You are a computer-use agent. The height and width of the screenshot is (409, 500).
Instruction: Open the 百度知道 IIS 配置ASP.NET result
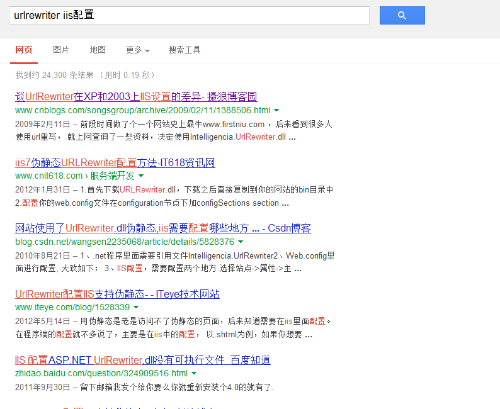[143, 360]
